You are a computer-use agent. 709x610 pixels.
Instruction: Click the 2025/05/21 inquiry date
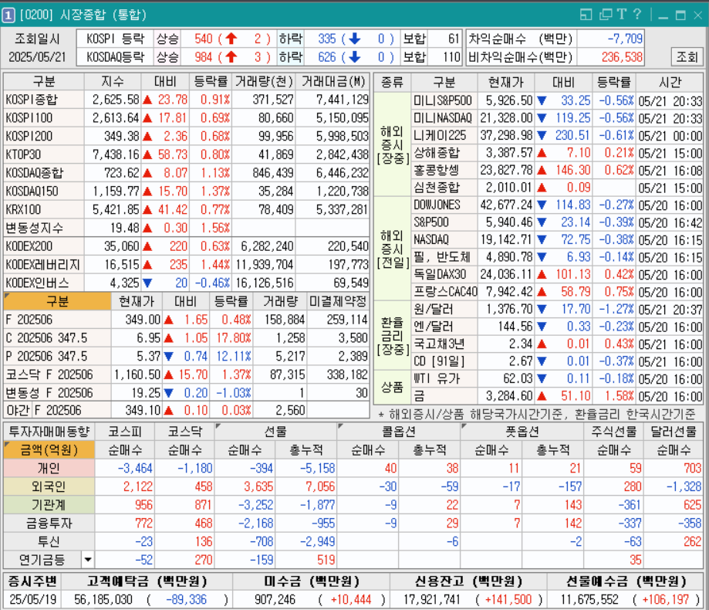[37, 57]
